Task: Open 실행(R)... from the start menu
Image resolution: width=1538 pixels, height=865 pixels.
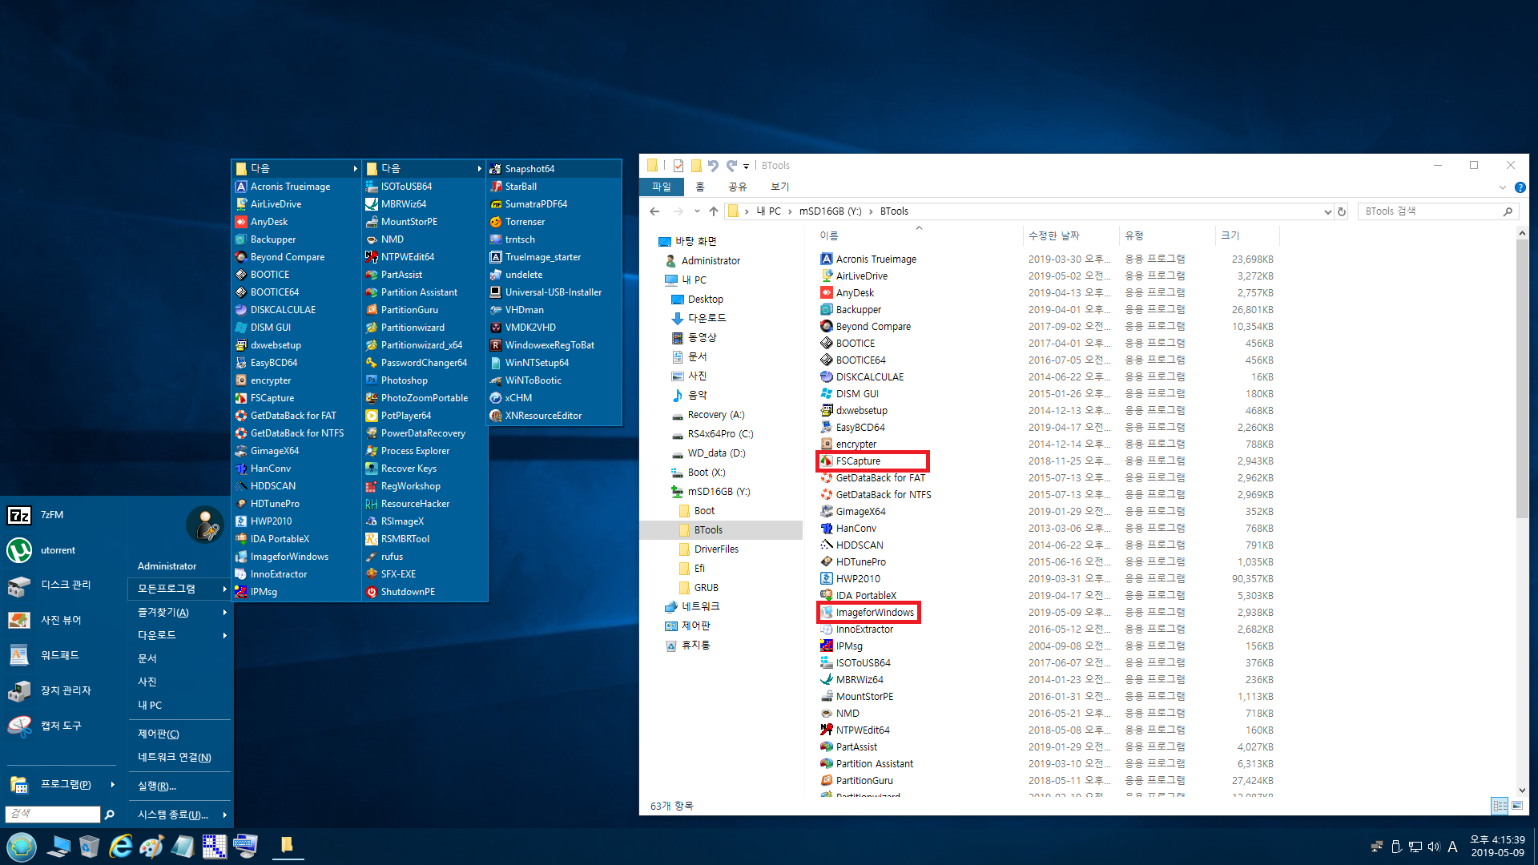Action: [x=157, y=787]
